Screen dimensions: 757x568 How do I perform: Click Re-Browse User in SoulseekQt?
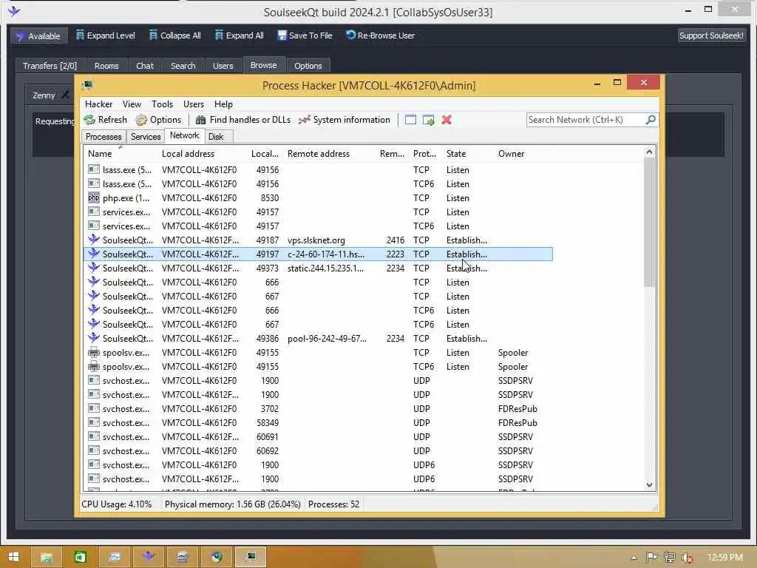pos(381,35)
